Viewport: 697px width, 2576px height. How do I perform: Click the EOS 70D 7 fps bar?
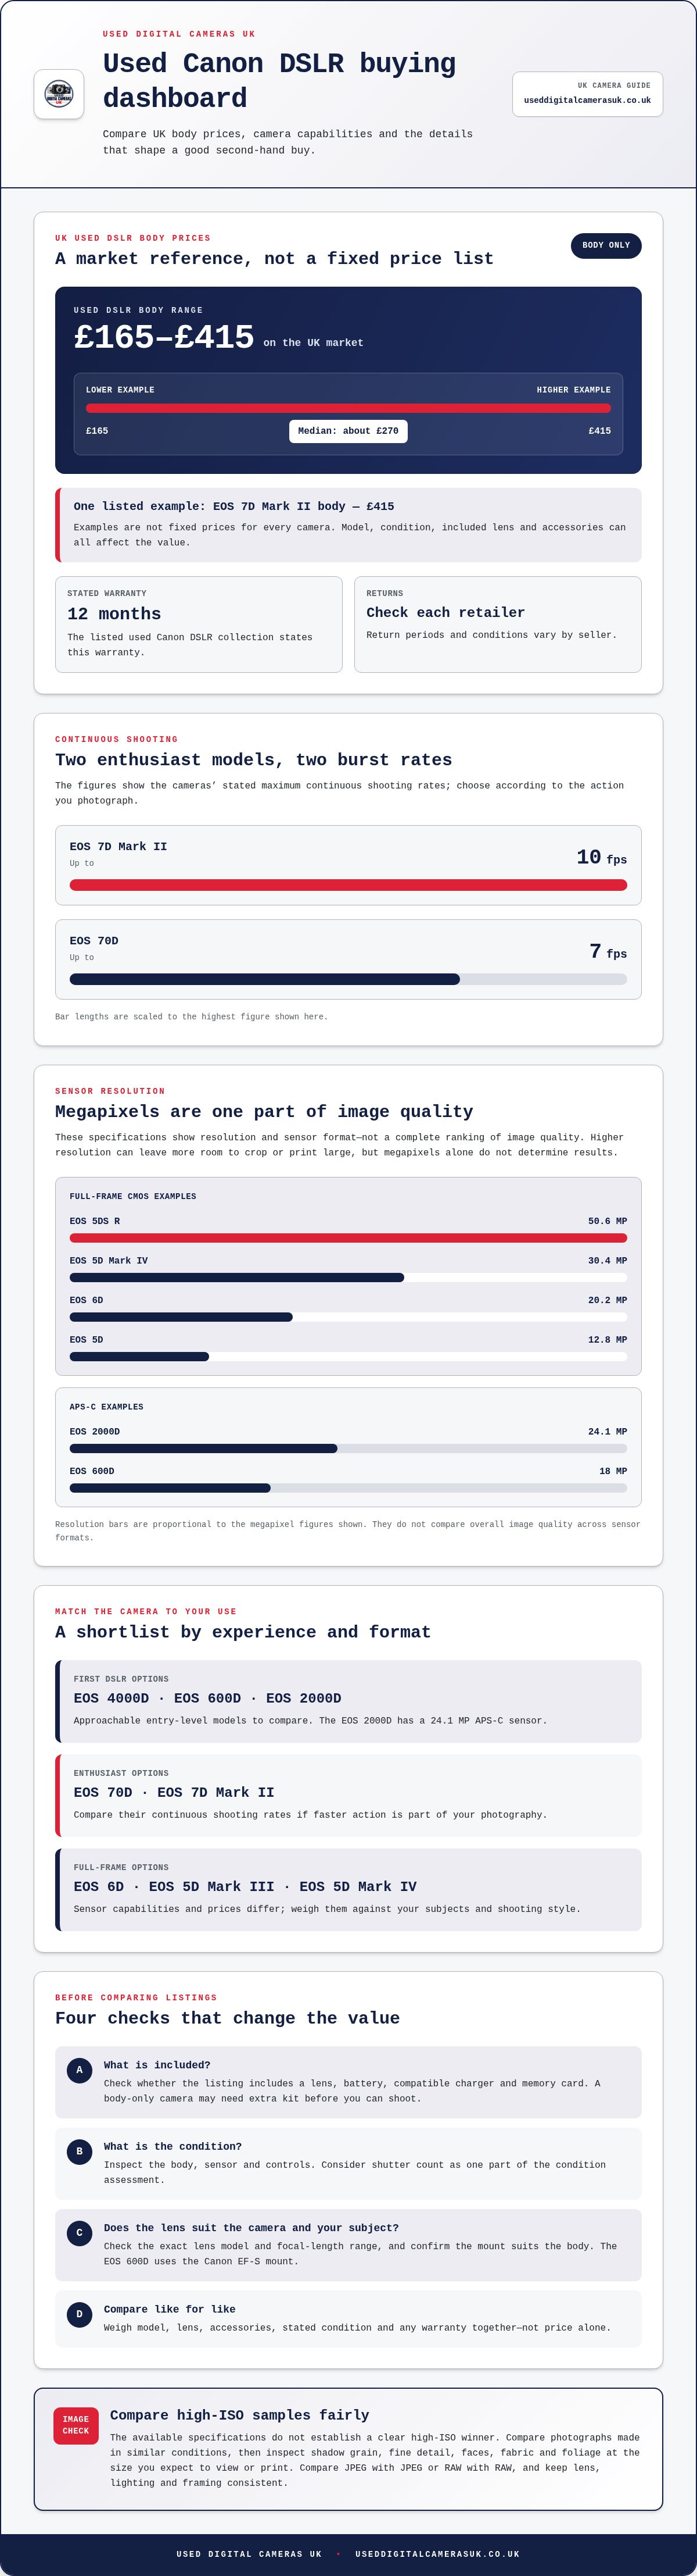pos(348,979)
